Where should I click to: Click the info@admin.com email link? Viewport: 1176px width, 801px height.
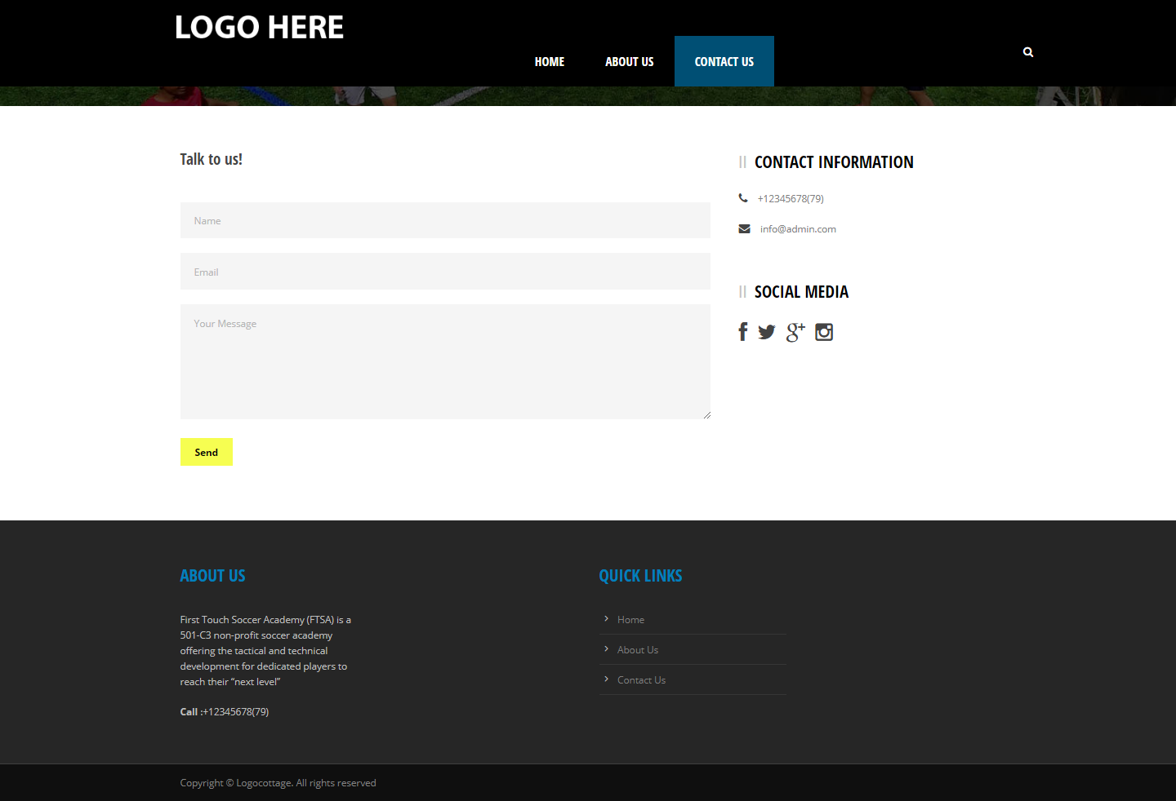tap(798, 229)
